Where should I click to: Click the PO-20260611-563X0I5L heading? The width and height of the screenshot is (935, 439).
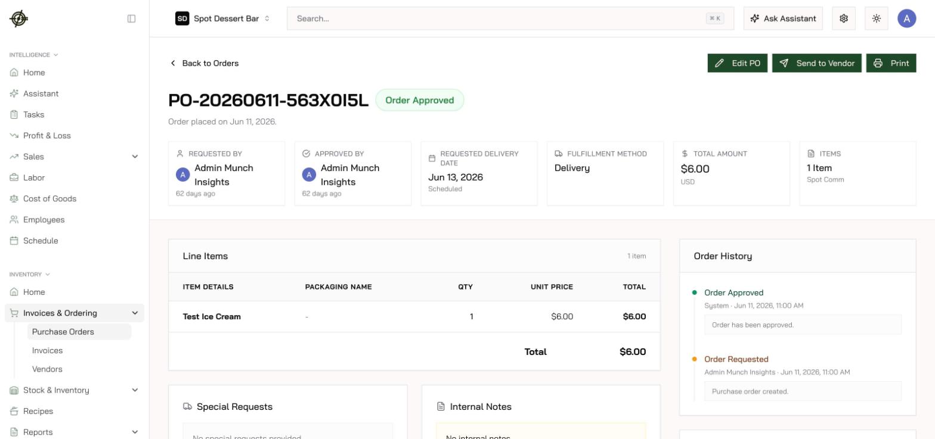pyautogui.click(x=268, y=100)
